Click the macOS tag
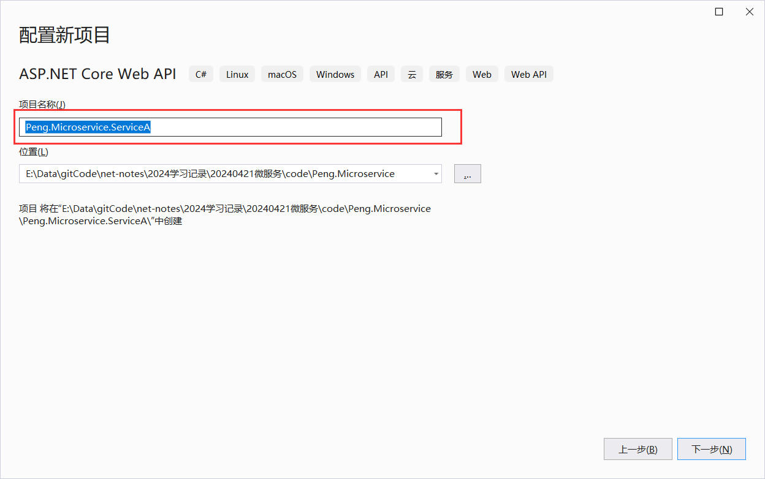765x479 pixels. pyautogui.click(x=282, y=74)
